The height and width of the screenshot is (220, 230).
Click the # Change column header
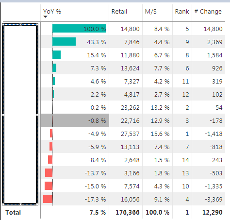coord(208,12)
